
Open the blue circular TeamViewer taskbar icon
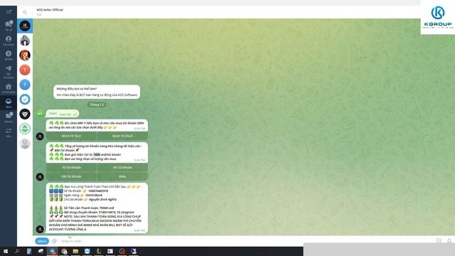[x=87, y=251]
